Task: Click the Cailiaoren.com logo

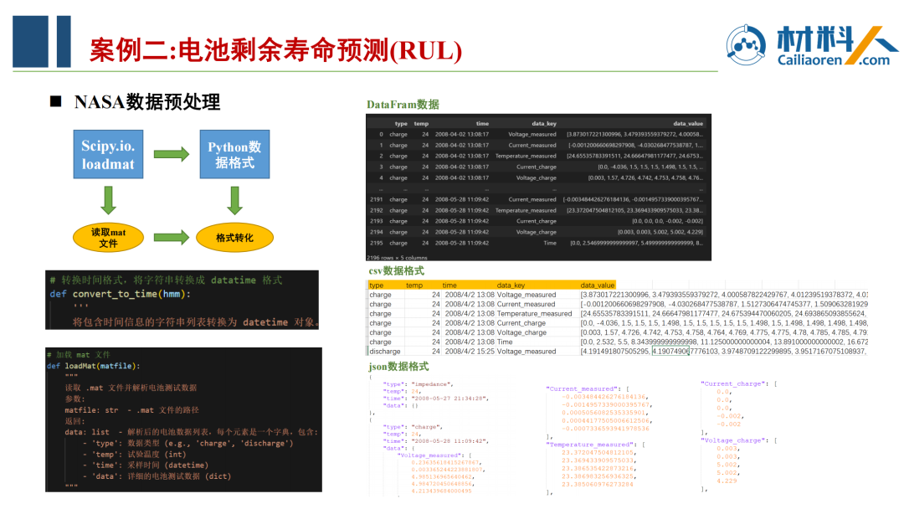Action: click(812, 45)
